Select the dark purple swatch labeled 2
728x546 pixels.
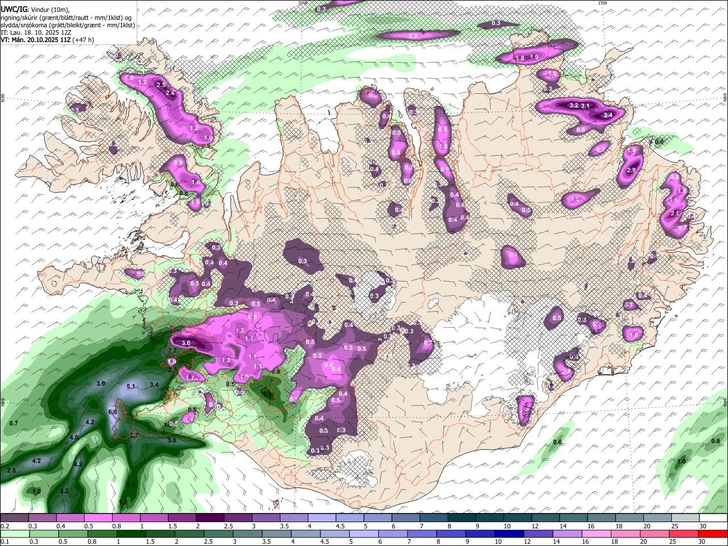(210, 518)
